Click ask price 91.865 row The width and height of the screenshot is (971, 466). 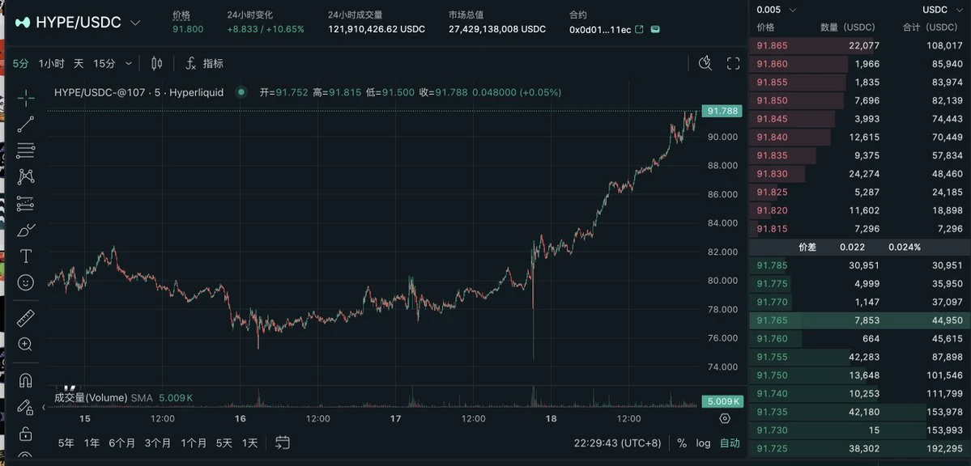[859, 45]
